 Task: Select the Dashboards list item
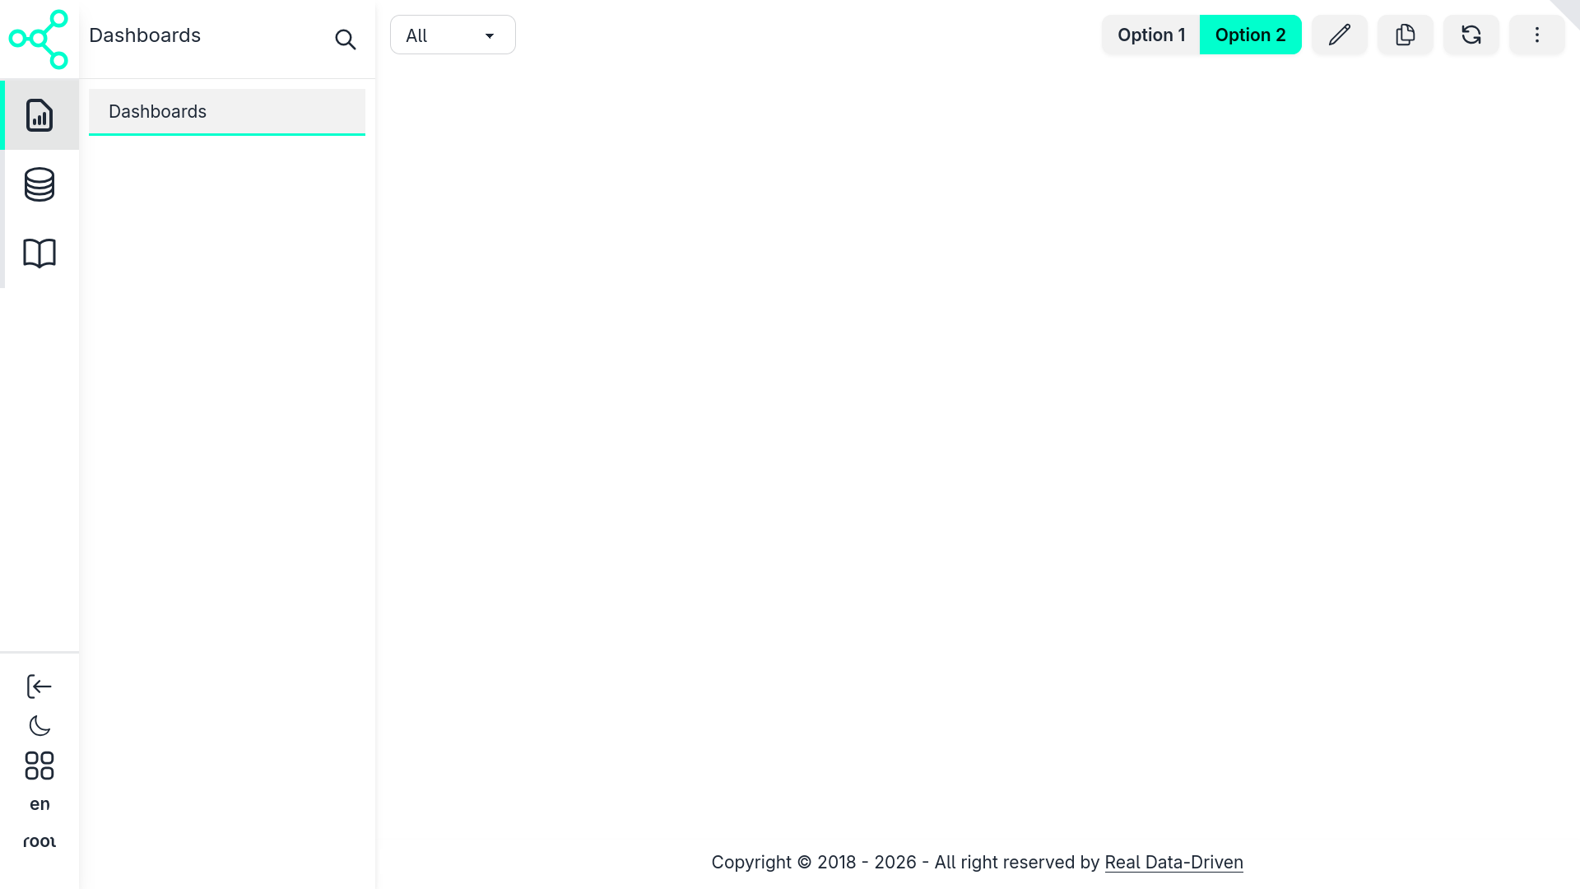coord(226,112)
